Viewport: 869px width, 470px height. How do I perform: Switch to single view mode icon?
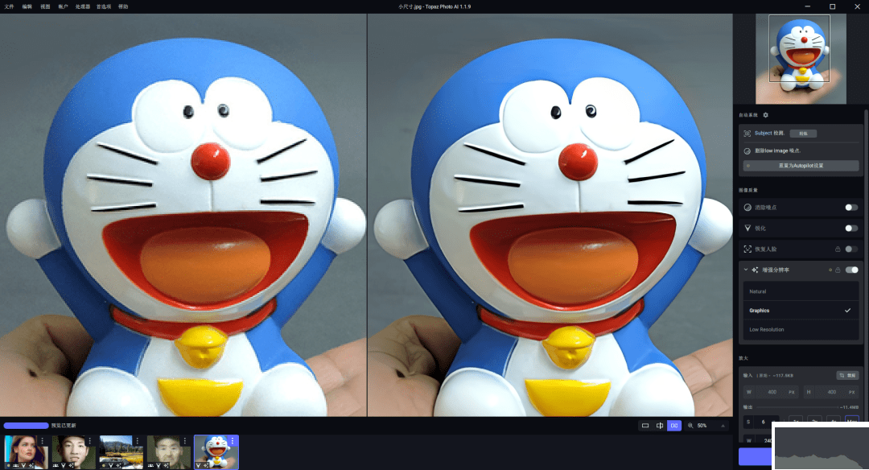[645, 425]
